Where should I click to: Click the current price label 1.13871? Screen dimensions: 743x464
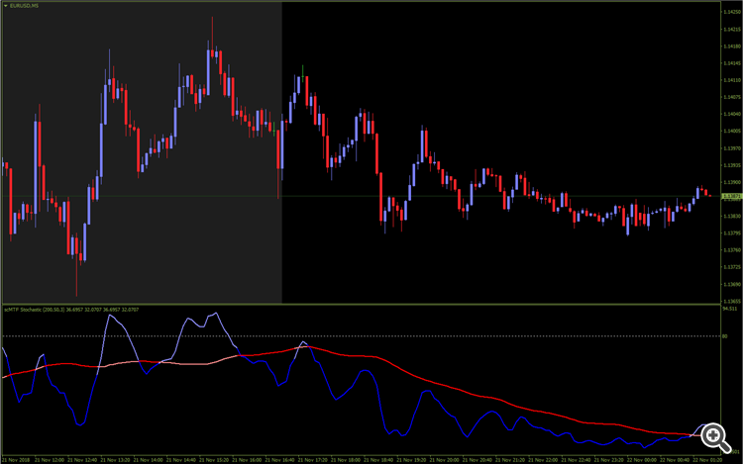point(732,196)
